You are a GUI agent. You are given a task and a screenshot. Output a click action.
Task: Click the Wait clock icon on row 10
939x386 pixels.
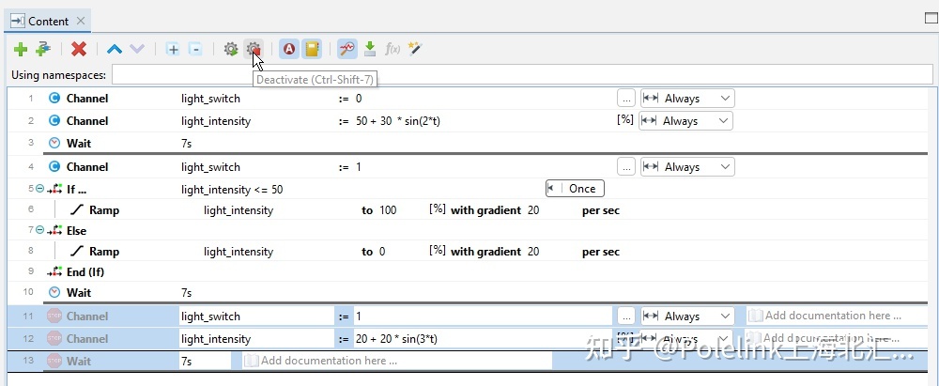[54, 292]
